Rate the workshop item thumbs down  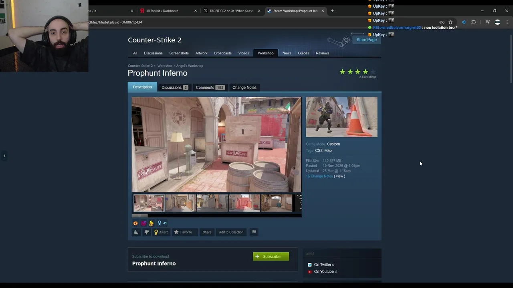(146, 232)
